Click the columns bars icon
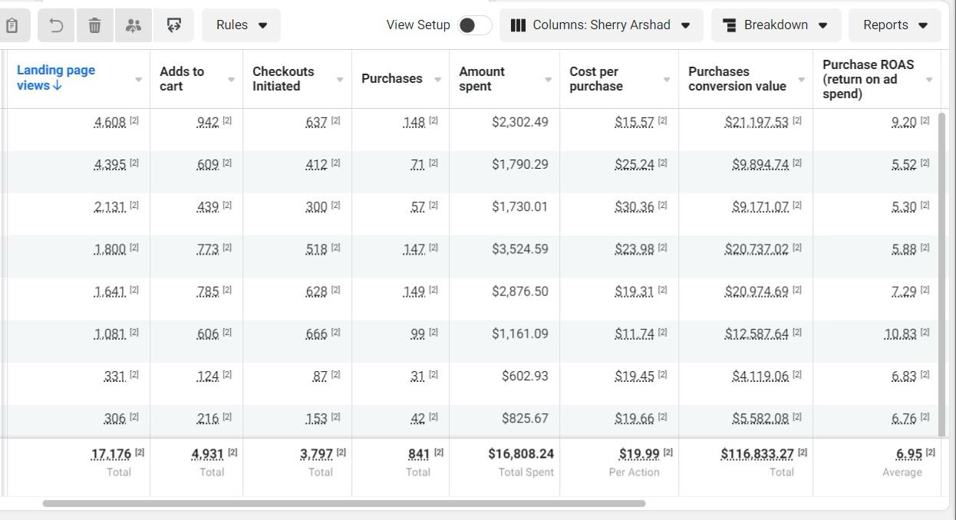956x520 pixels. click(518, 25)
